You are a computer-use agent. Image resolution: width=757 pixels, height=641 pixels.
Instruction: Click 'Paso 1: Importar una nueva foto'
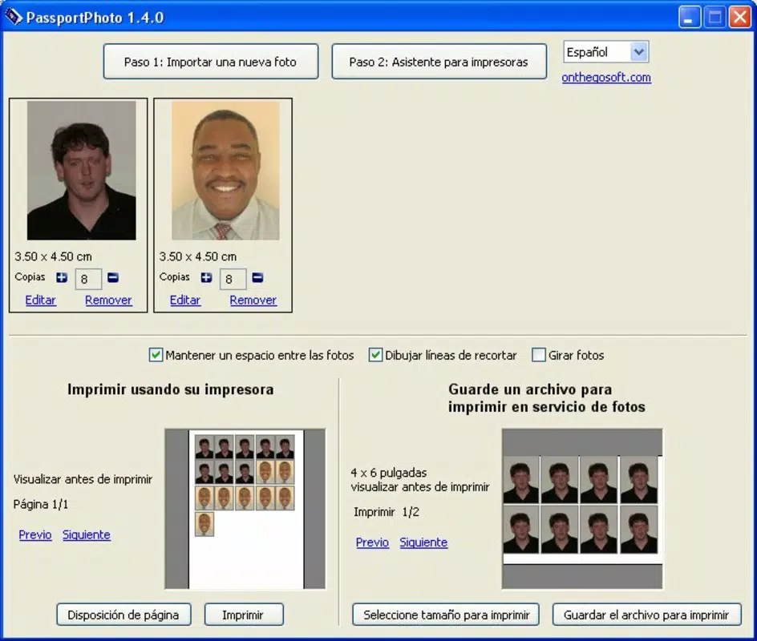(210, 62)
